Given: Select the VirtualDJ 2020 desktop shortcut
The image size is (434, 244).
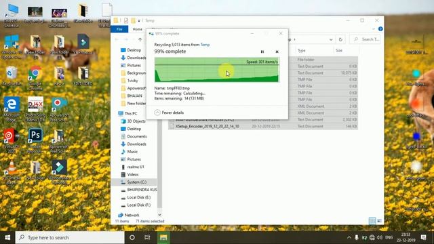Looking at the screenshot, I should tap(12, 141).
